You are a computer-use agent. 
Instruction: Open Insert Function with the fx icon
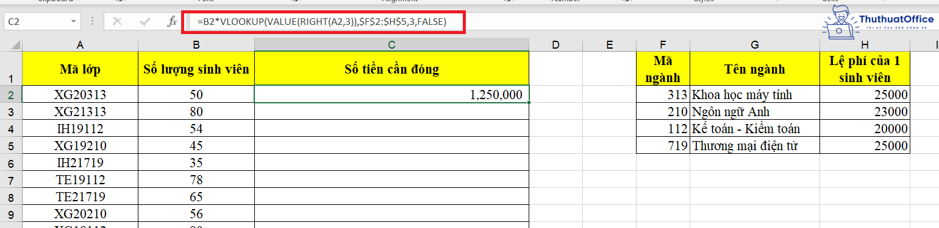click(x=172, y=21)
